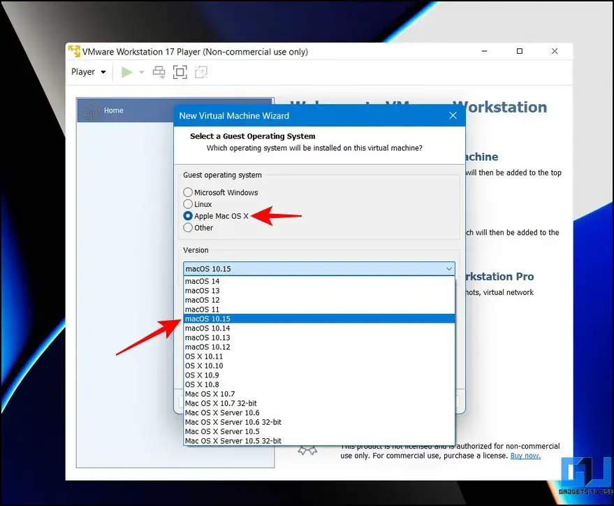This screenshot has width=614, height=506.
Task: Close the New Virtual Machine Wizard
Action: [453, 115]
